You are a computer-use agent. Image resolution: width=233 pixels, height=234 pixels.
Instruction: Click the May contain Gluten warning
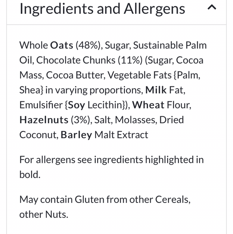tap(104, 199)
